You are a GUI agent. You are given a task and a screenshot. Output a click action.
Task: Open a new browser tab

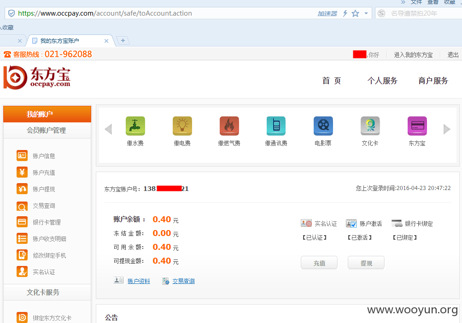[x=123, y=40]
